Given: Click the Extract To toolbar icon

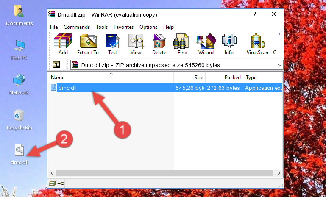Looking at the screenshot, I should [x=88, y=44].
